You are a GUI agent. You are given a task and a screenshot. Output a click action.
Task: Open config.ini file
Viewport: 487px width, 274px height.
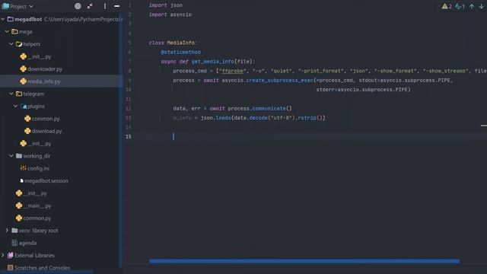(x=35, y=168)
